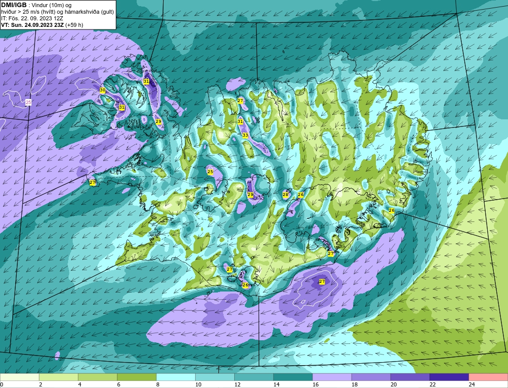Click the legend scale label "18"
Image resolution: width=508 pixels, height=388 pixels.
point(355,384)
